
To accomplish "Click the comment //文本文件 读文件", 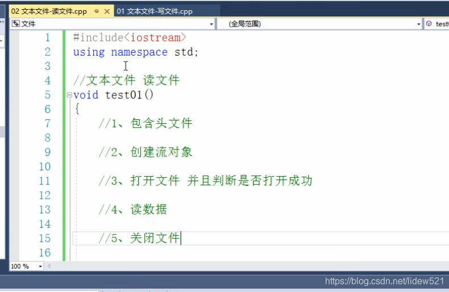I will 126,80.
